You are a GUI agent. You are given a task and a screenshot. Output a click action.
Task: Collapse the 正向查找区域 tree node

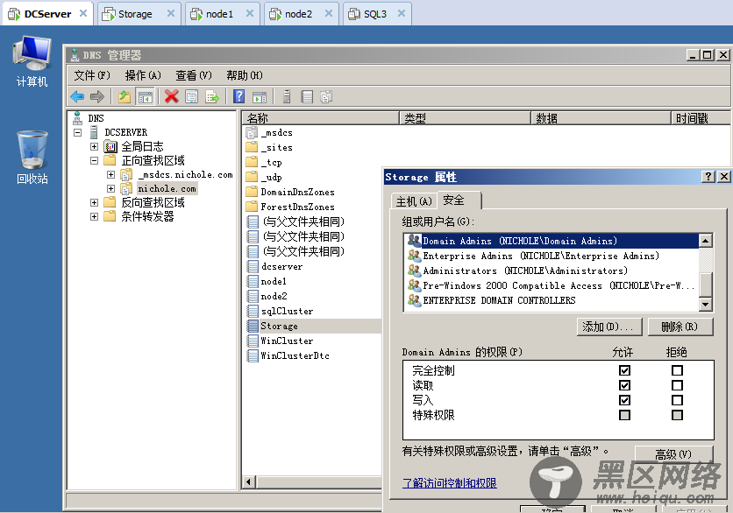coord(94,160)
